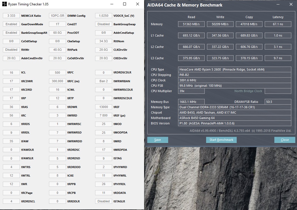Click the RttWr Disabled field
This screenshot has width=297, height=210.
tap(11, 50)
